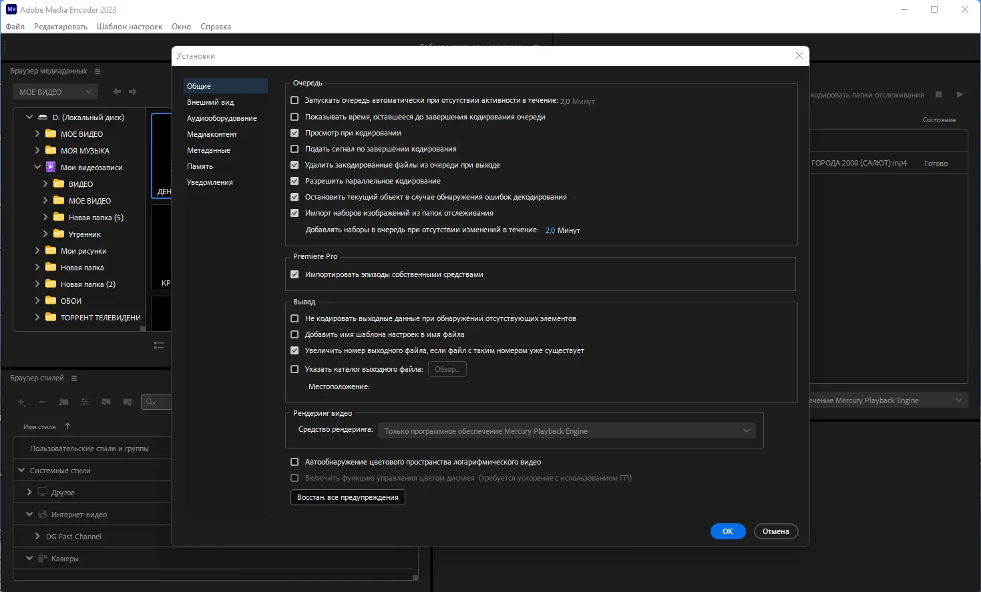Screen dimensions: 981x592
Task: Switch to Внешний вид preferences category
Action: (x=226, y=102)
